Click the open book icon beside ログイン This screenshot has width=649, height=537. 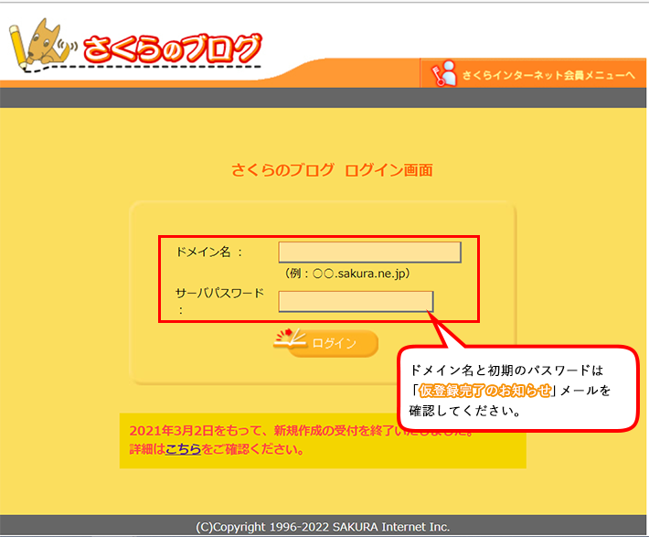click(290, 338)
